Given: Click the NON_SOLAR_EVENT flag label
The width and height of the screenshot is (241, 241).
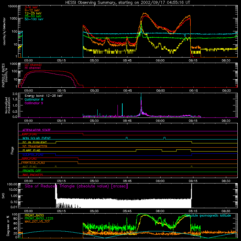Looking at the screenshot, I should tap(36, 138).
